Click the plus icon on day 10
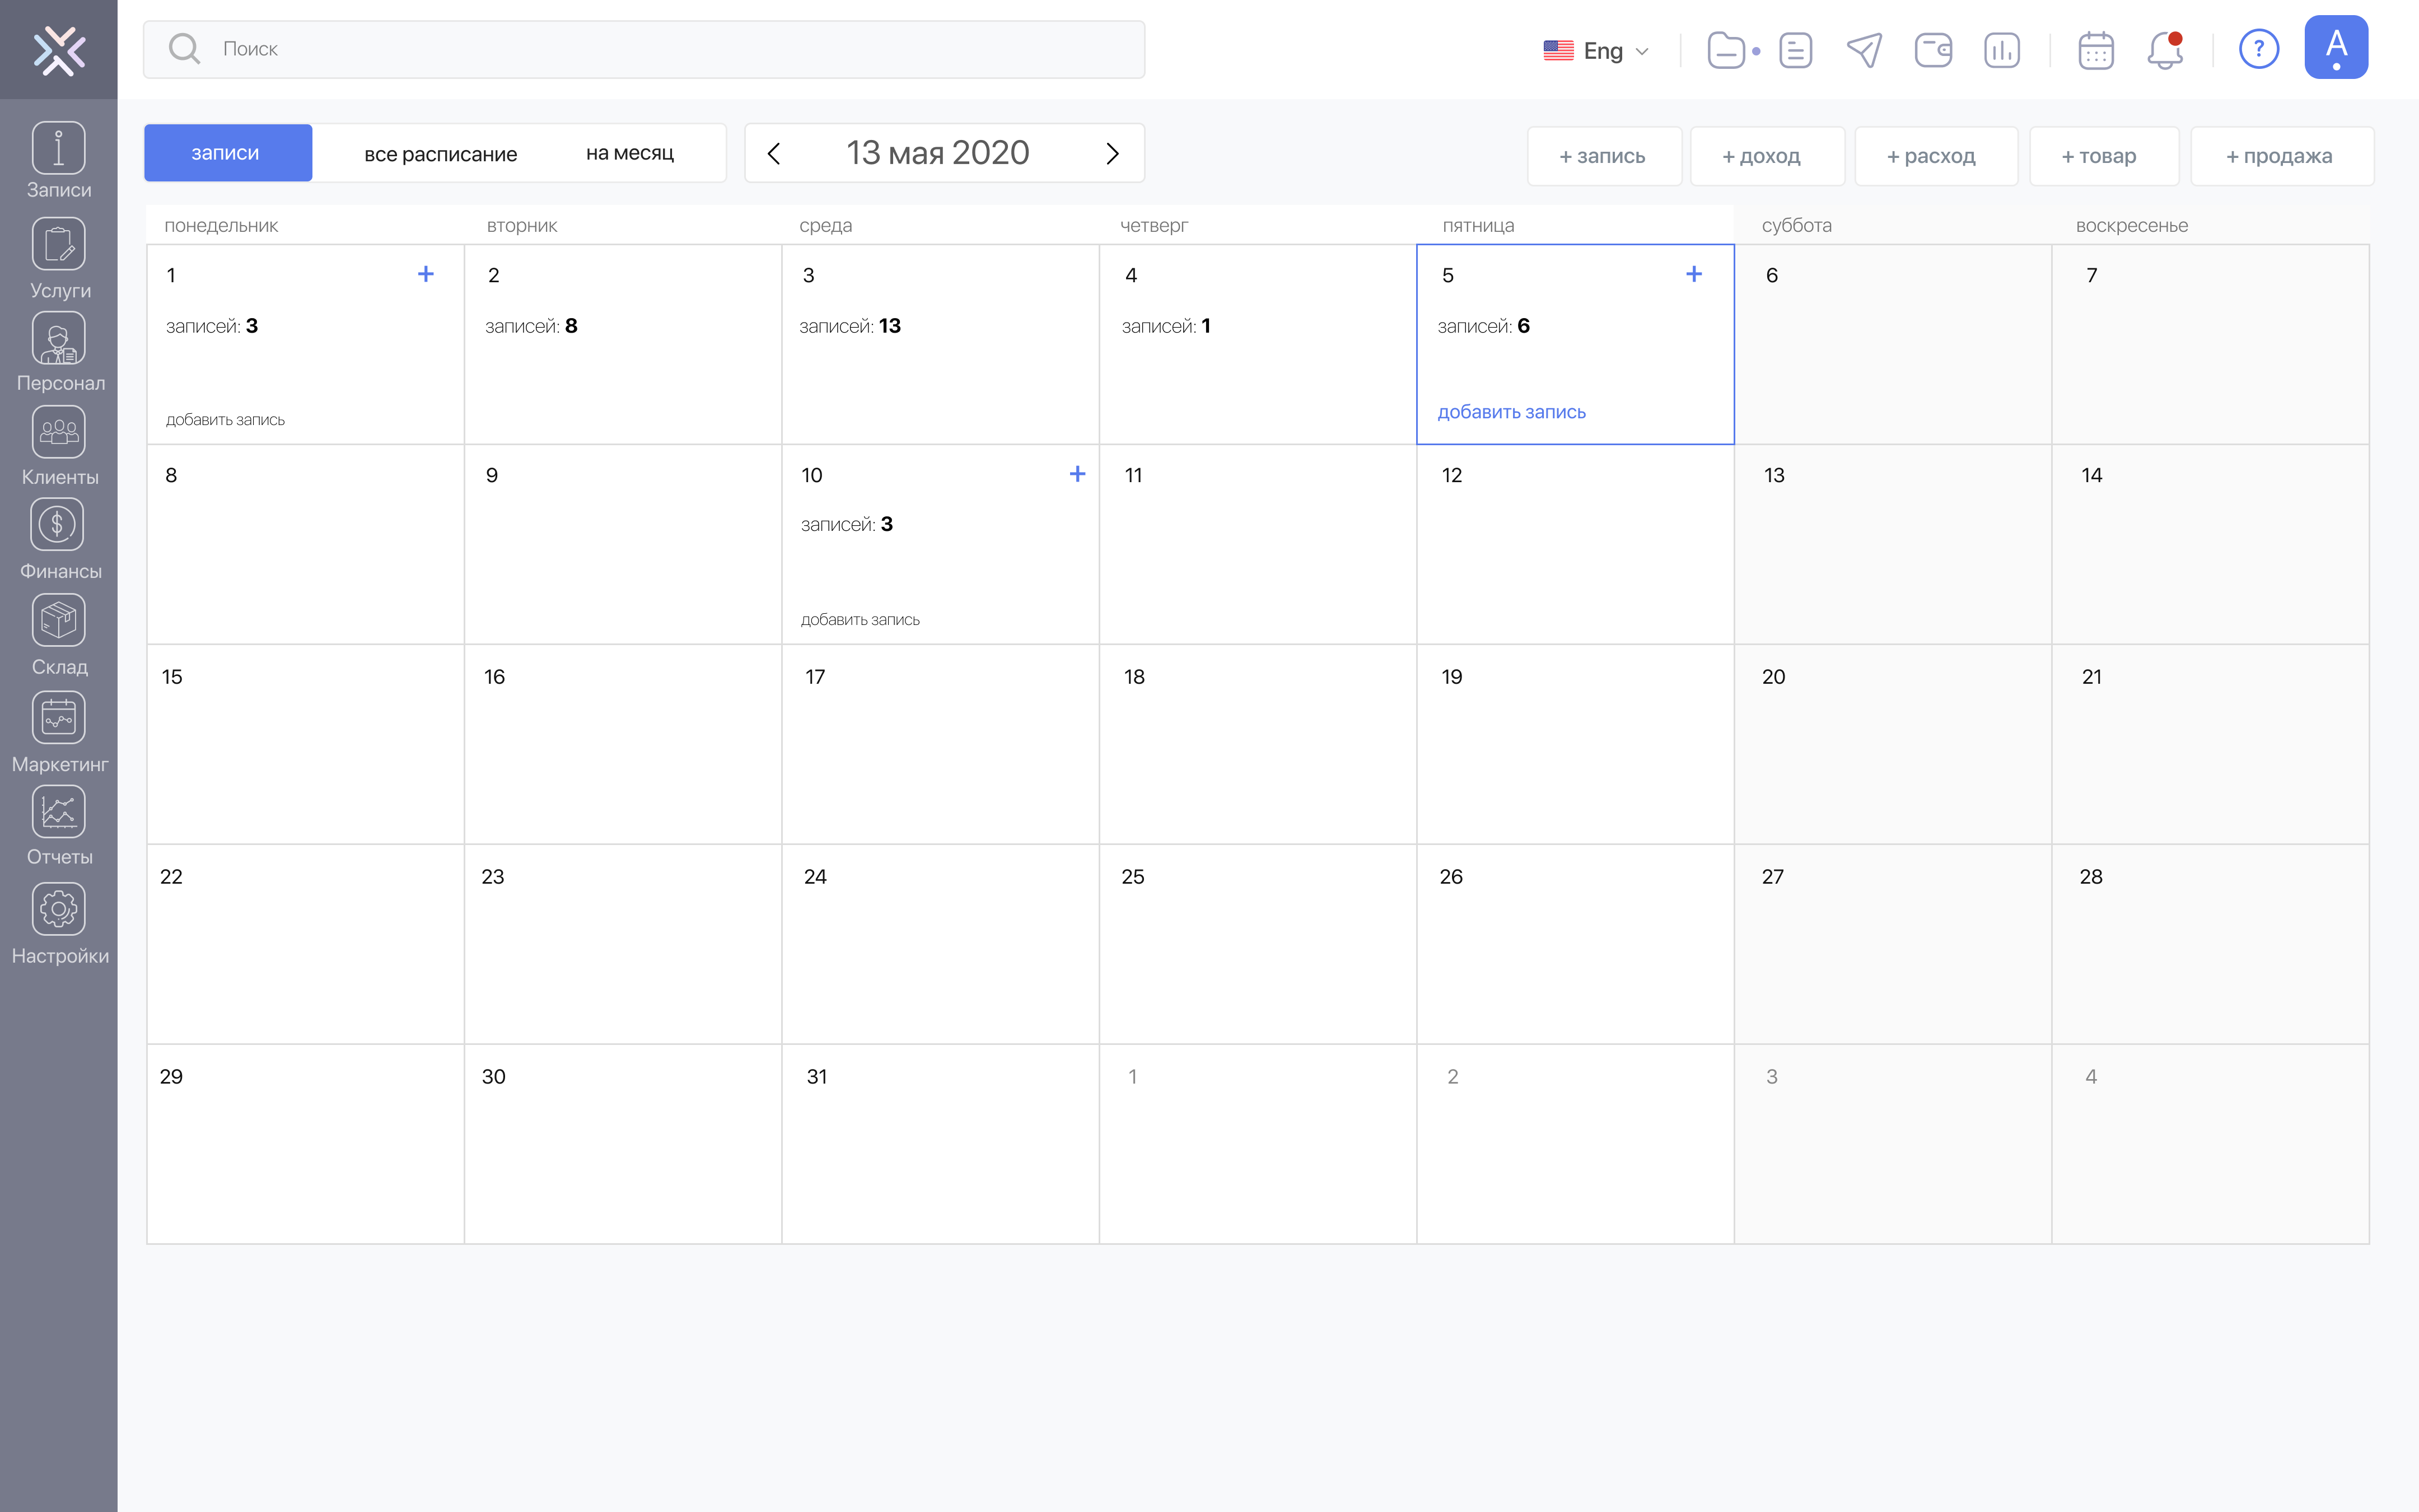 1077,474
